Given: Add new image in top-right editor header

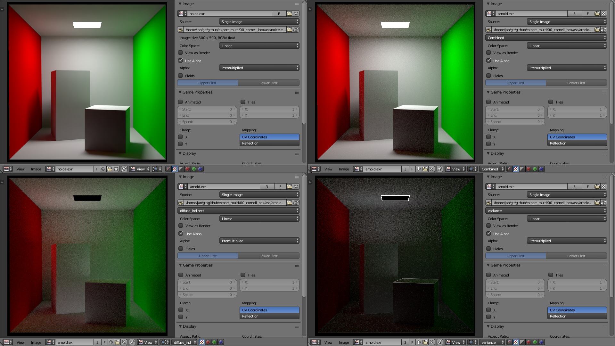Looking at the screenshot, I should (x=419, y=169).
